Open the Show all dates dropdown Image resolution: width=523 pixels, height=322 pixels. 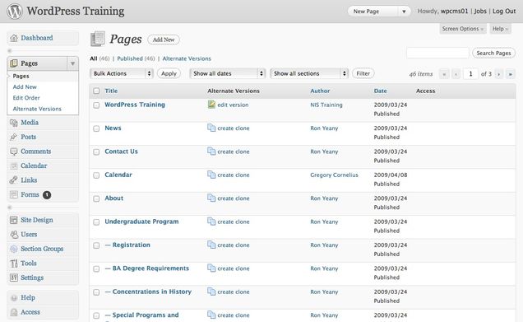227,73
